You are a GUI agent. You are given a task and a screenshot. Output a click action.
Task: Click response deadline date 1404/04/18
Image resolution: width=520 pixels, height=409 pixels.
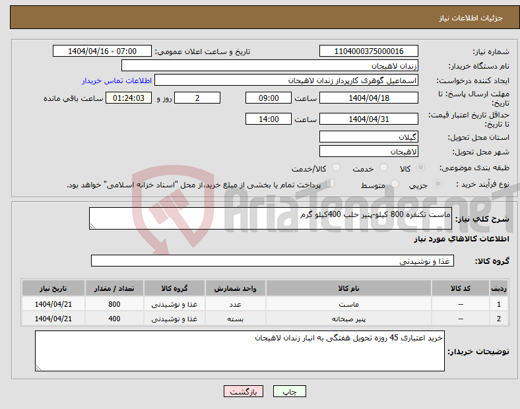tap(369, 98)
